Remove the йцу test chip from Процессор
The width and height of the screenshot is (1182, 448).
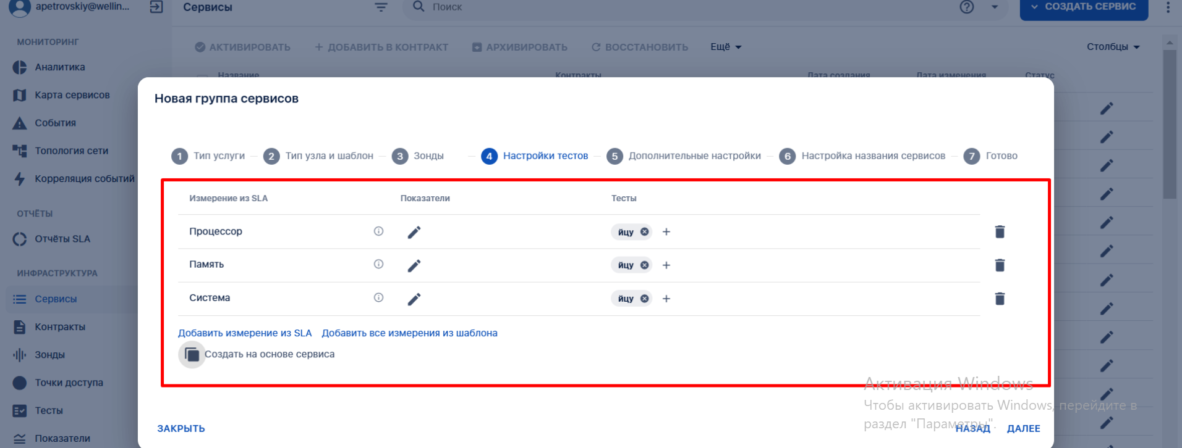coord(644,232)
